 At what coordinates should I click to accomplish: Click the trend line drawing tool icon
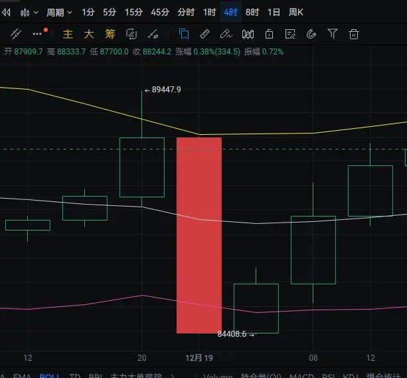(x=15, y=34)
